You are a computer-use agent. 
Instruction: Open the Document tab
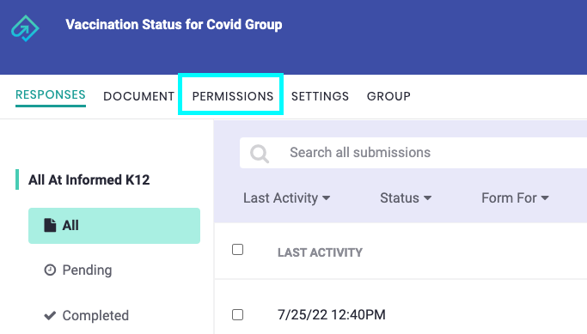[139, 96]
